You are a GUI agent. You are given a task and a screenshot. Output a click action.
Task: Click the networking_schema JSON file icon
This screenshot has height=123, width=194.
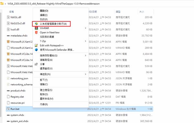point(8,84)
